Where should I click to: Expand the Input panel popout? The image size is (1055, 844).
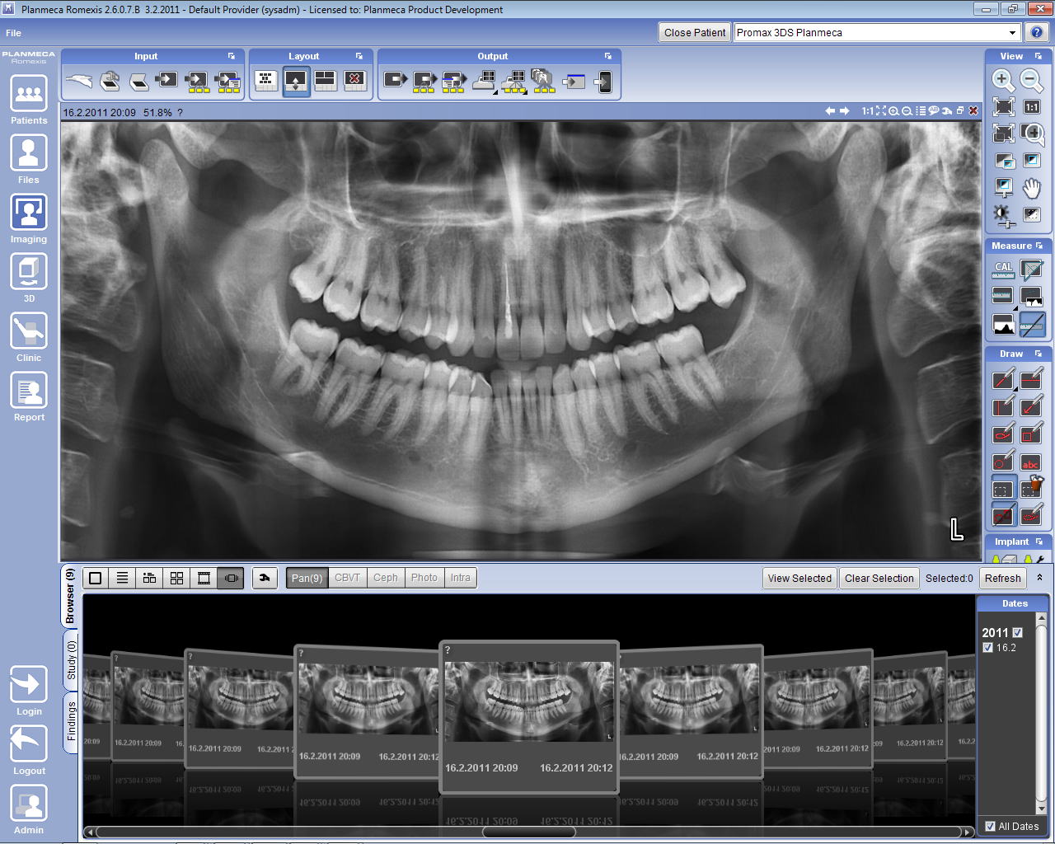(232, 56)
